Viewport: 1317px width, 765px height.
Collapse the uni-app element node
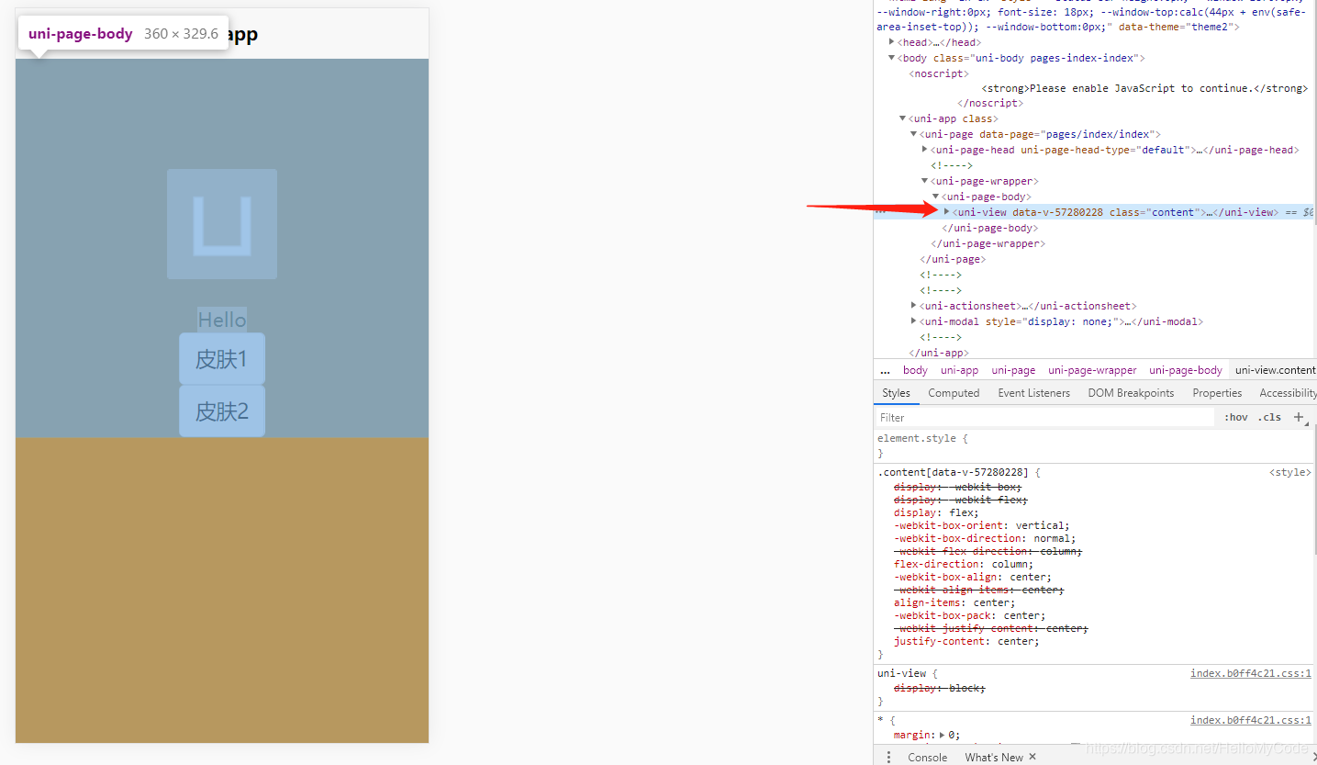(x=902, y=118)
